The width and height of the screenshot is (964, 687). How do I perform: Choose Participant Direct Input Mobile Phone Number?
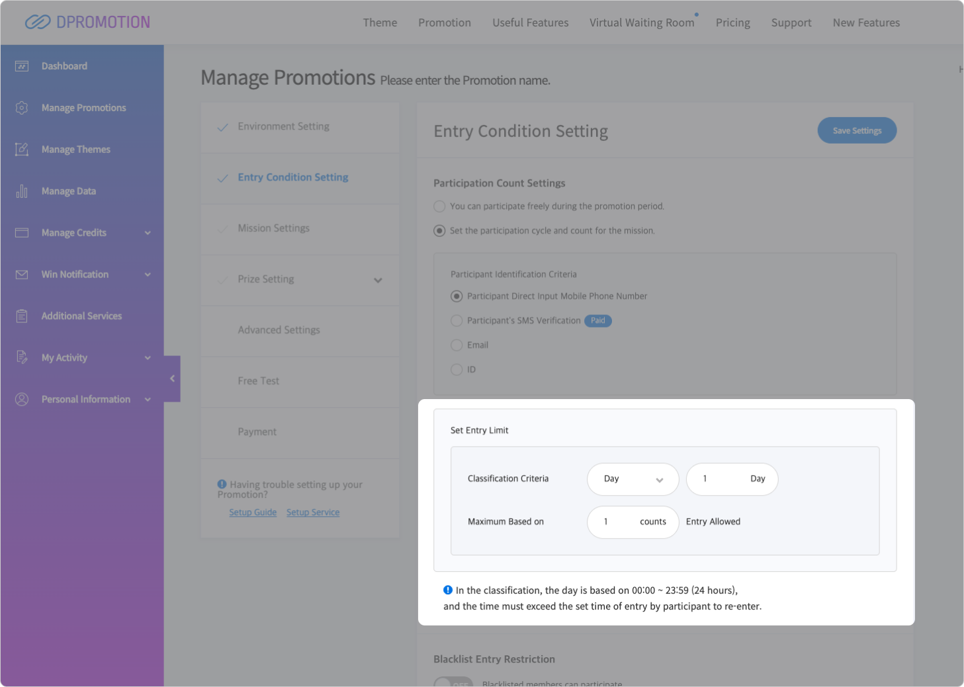coord(457,297)
